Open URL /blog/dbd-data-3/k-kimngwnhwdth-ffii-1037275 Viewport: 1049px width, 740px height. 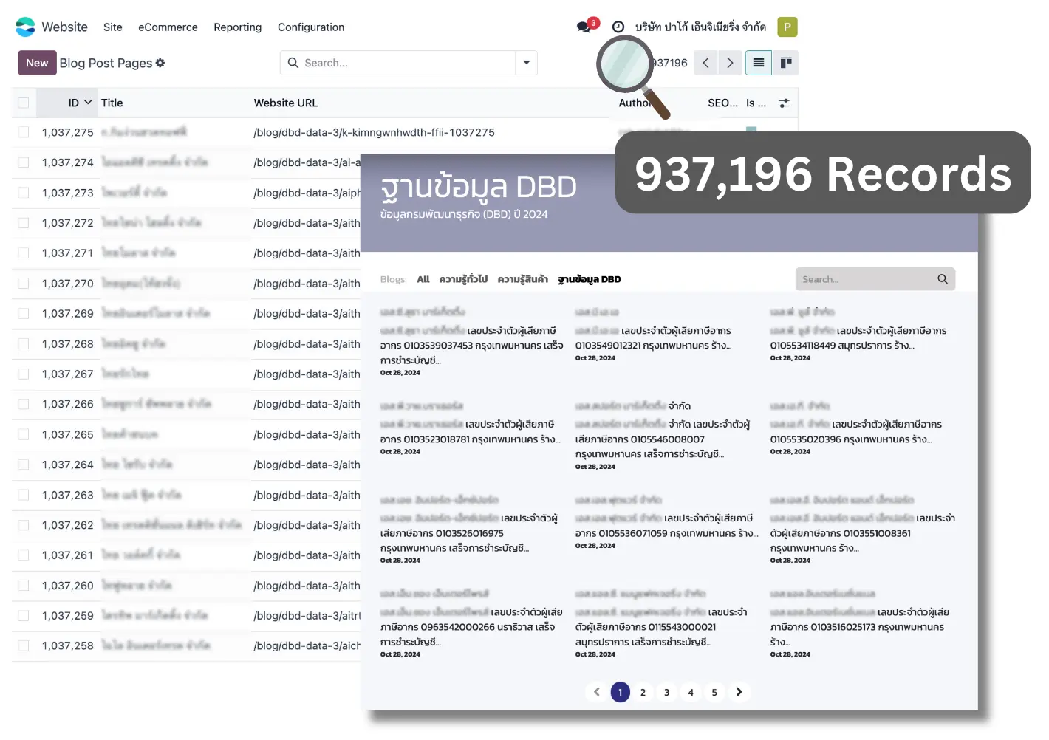pos(374,132)
